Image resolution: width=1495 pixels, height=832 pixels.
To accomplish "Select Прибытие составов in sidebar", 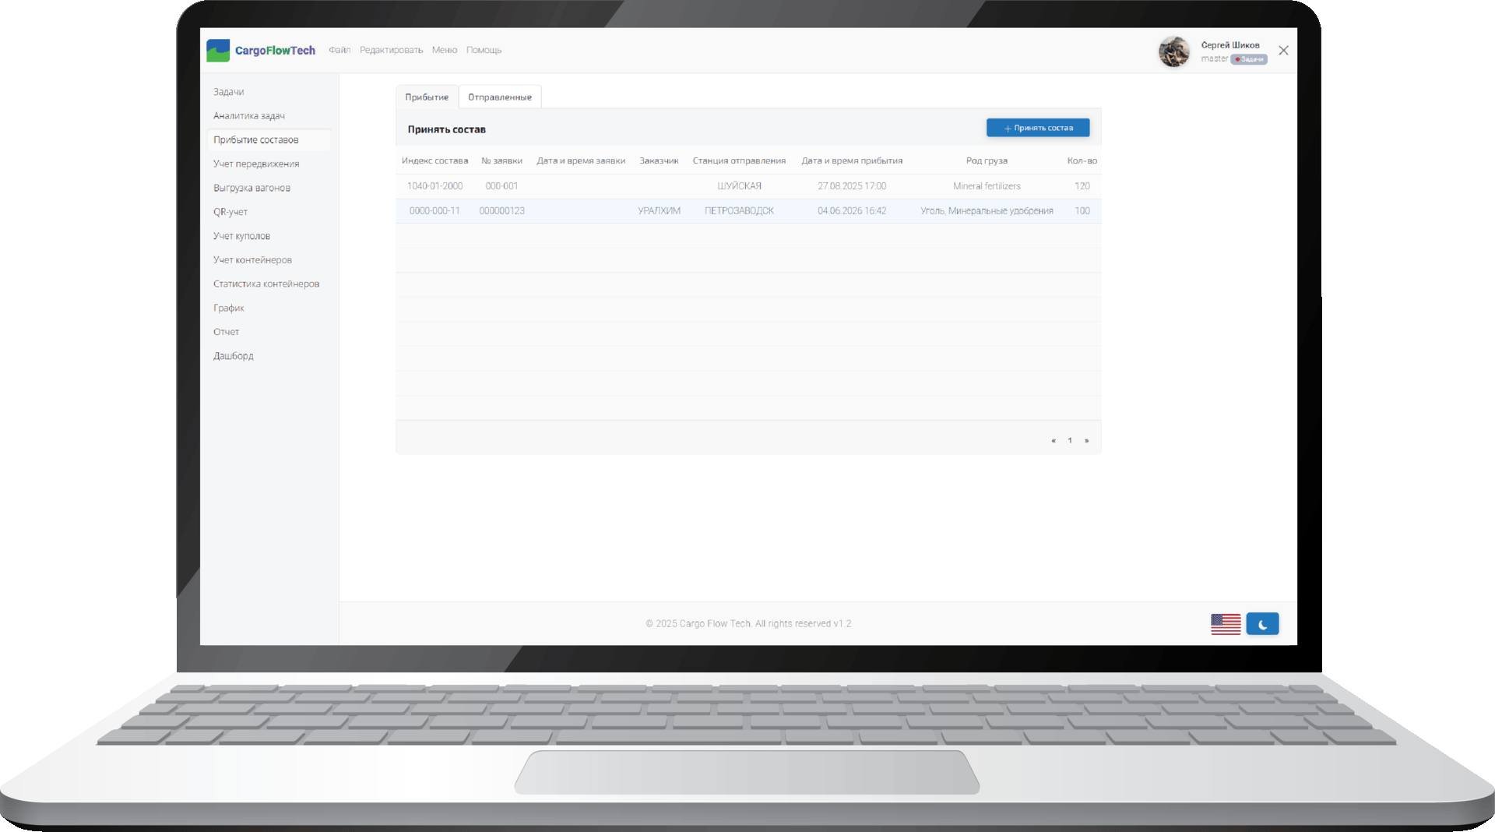I will tap(269, 140).
